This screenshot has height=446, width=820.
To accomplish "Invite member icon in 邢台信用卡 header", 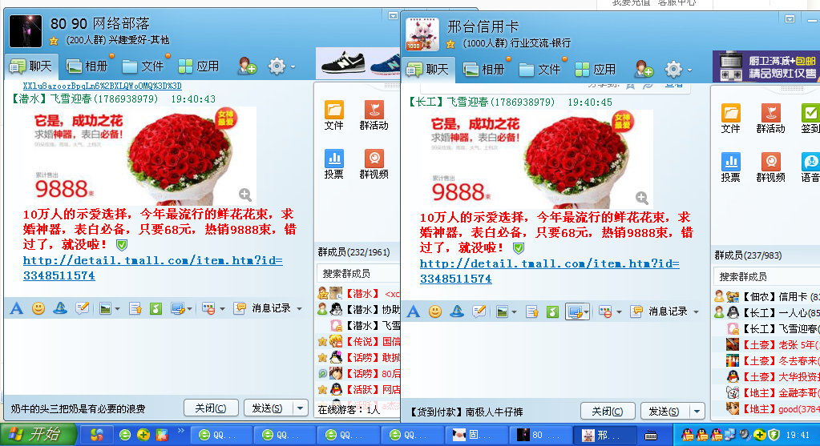I will pyautogui.click(x=644, y=69).
